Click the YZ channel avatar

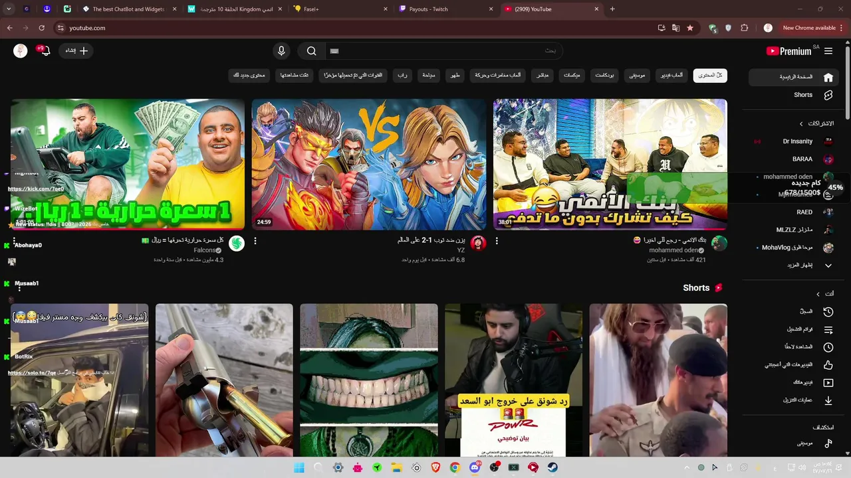point(478,244)
